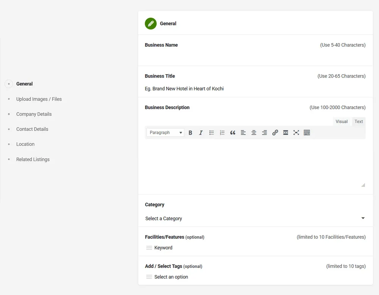379x295 pixels.
Task: Align text to the right
Action: click(265, 133)
